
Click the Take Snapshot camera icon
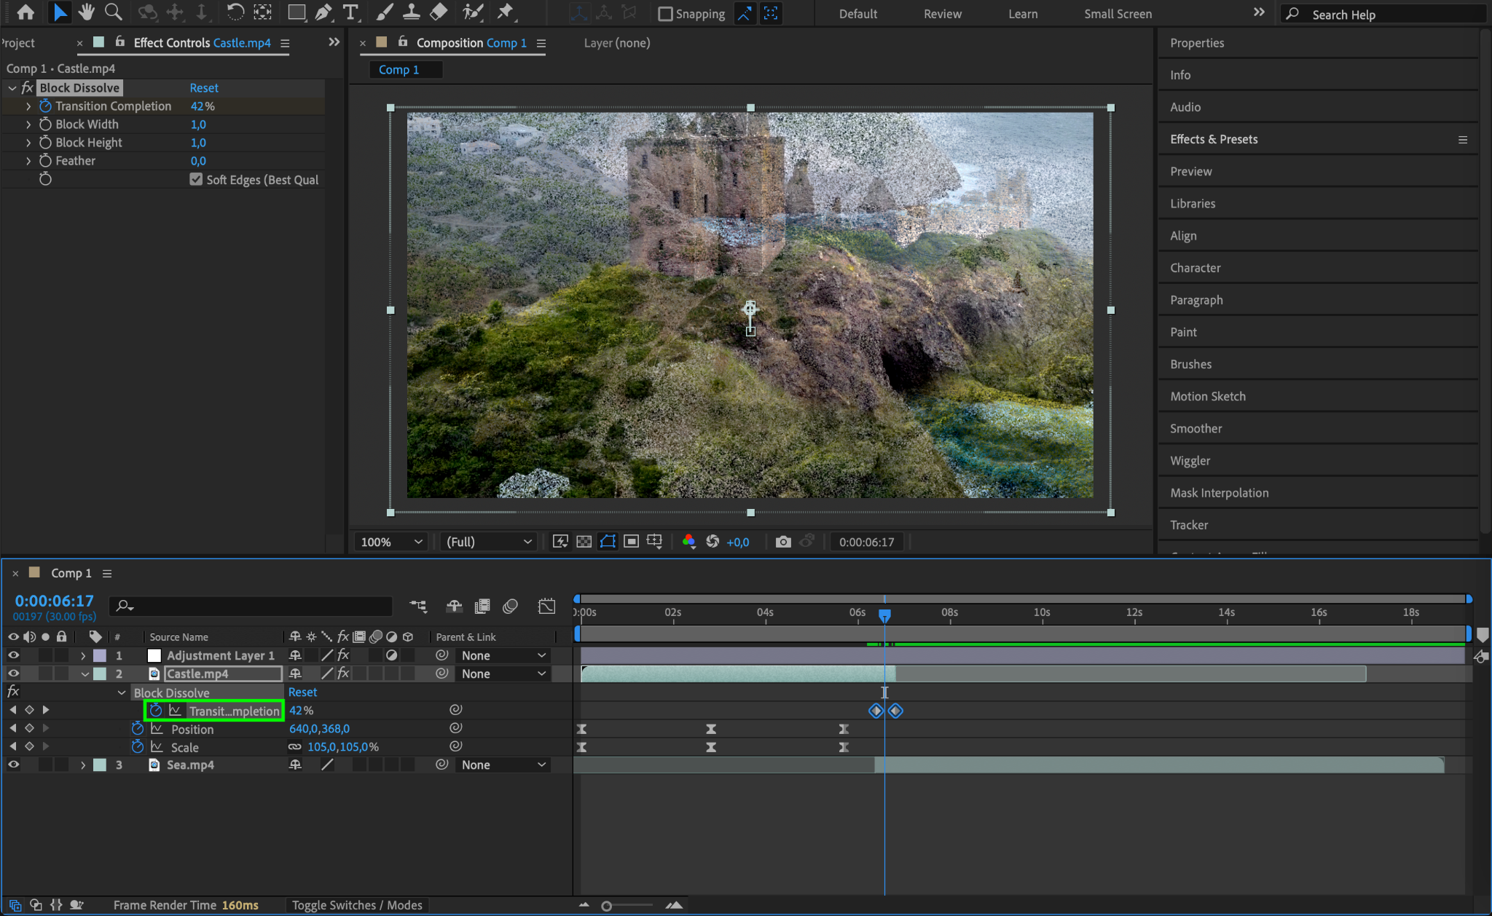pyautogui.click(x=783, y=542)
